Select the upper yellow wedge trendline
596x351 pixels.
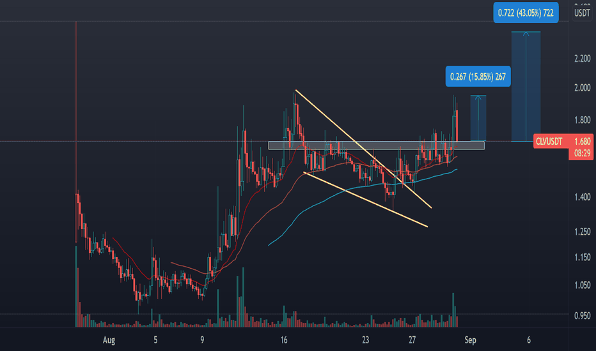(x=363, y=149)
